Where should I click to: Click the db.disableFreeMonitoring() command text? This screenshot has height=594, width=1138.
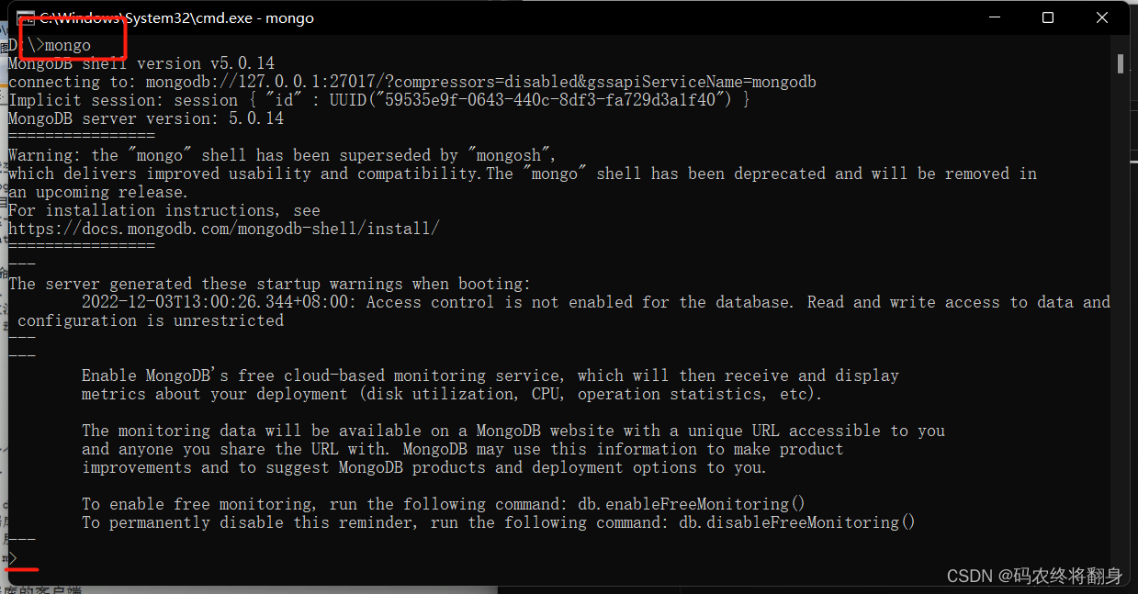(797, 522)
